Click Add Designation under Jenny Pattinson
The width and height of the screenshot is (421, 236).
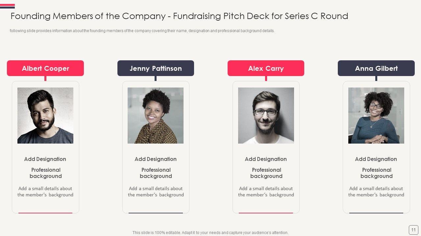(x=156, y=159)
